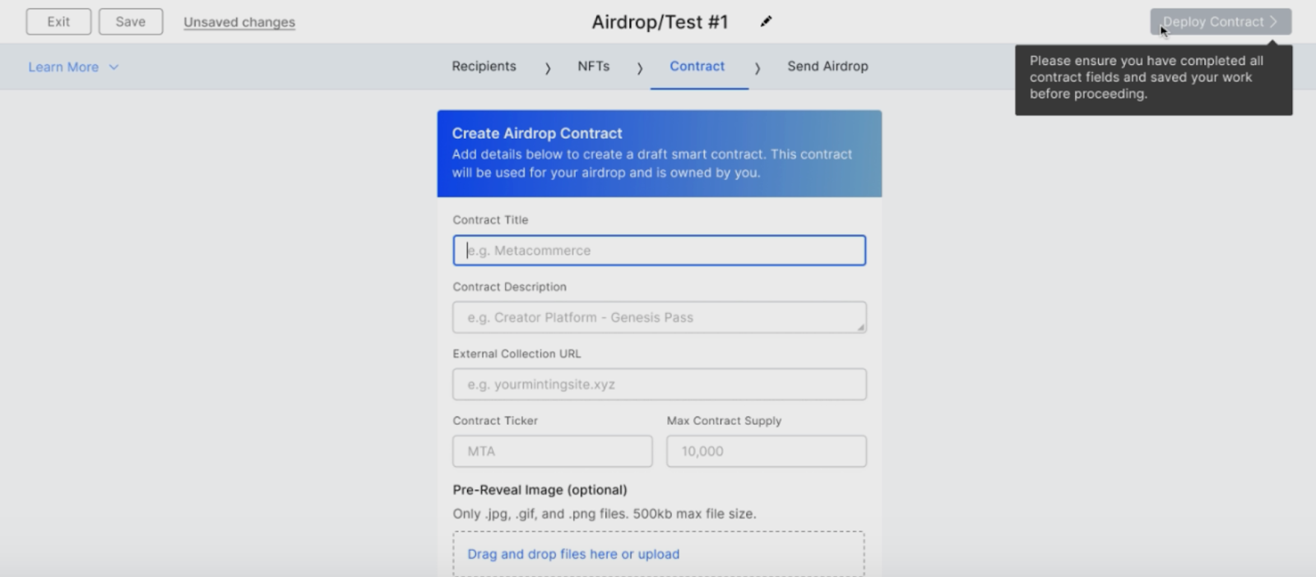Click the Pre-Reveal Image (optional) label
Screen dimensions: 1316x577
pyautogui.click(x=540, y=490)
